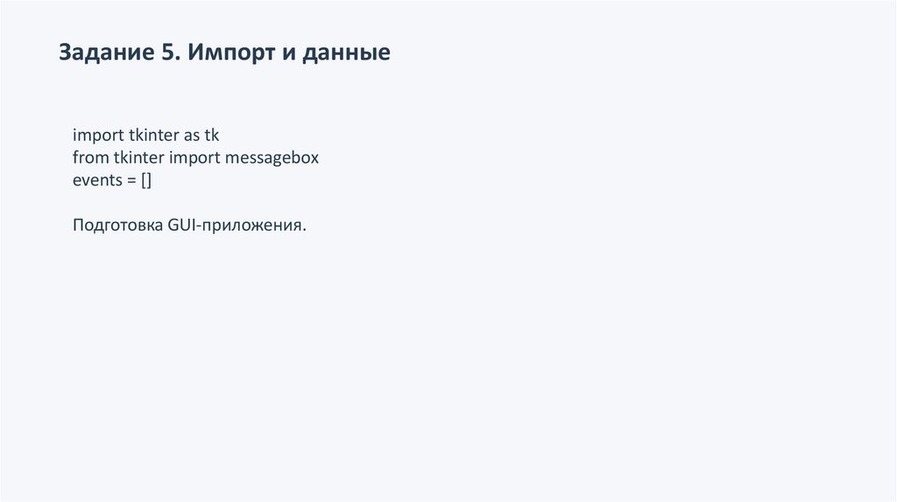The width and height of the screenshot is (897, 502).
Task: Click "import" in the second code line
Action: [194, 158]
